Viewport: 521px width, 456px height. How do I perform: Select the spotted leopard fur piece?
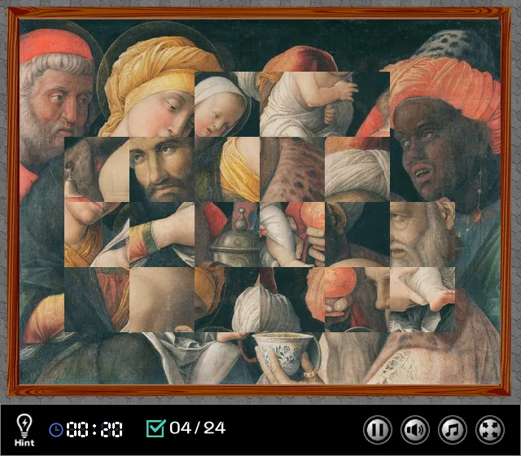click(292, 169)
